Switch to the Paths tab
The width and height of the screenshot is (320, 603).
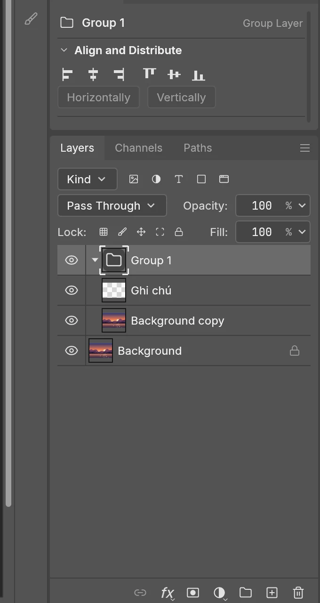pyautogui.click(x=198, y=148)
